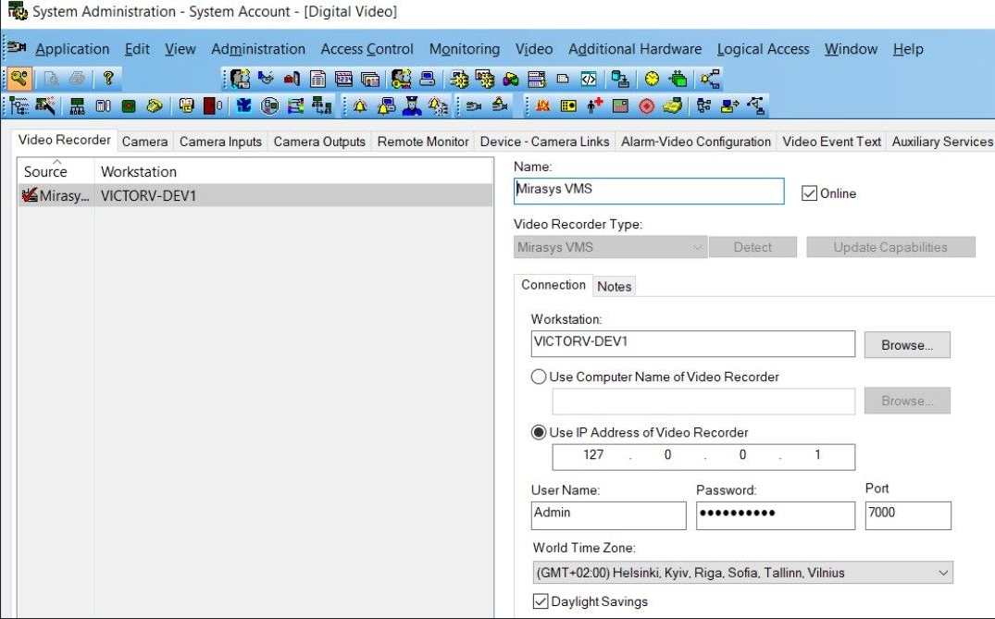Click into the Port input field
995x619 pixels.
907,514
